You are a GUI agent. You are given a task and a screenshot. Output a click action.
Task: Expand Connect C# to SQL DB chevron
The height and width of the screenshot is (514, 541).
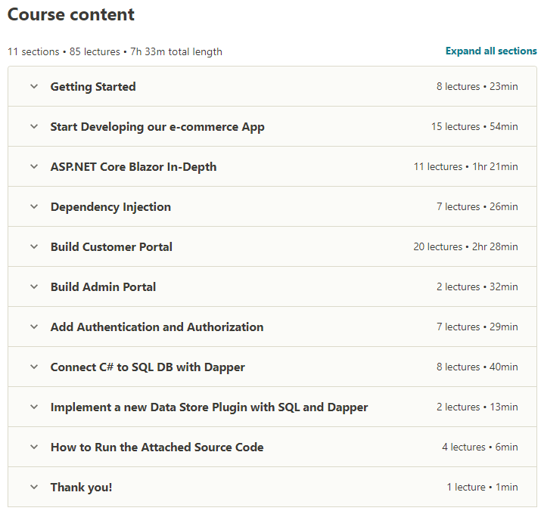click(x=34, y=367)
